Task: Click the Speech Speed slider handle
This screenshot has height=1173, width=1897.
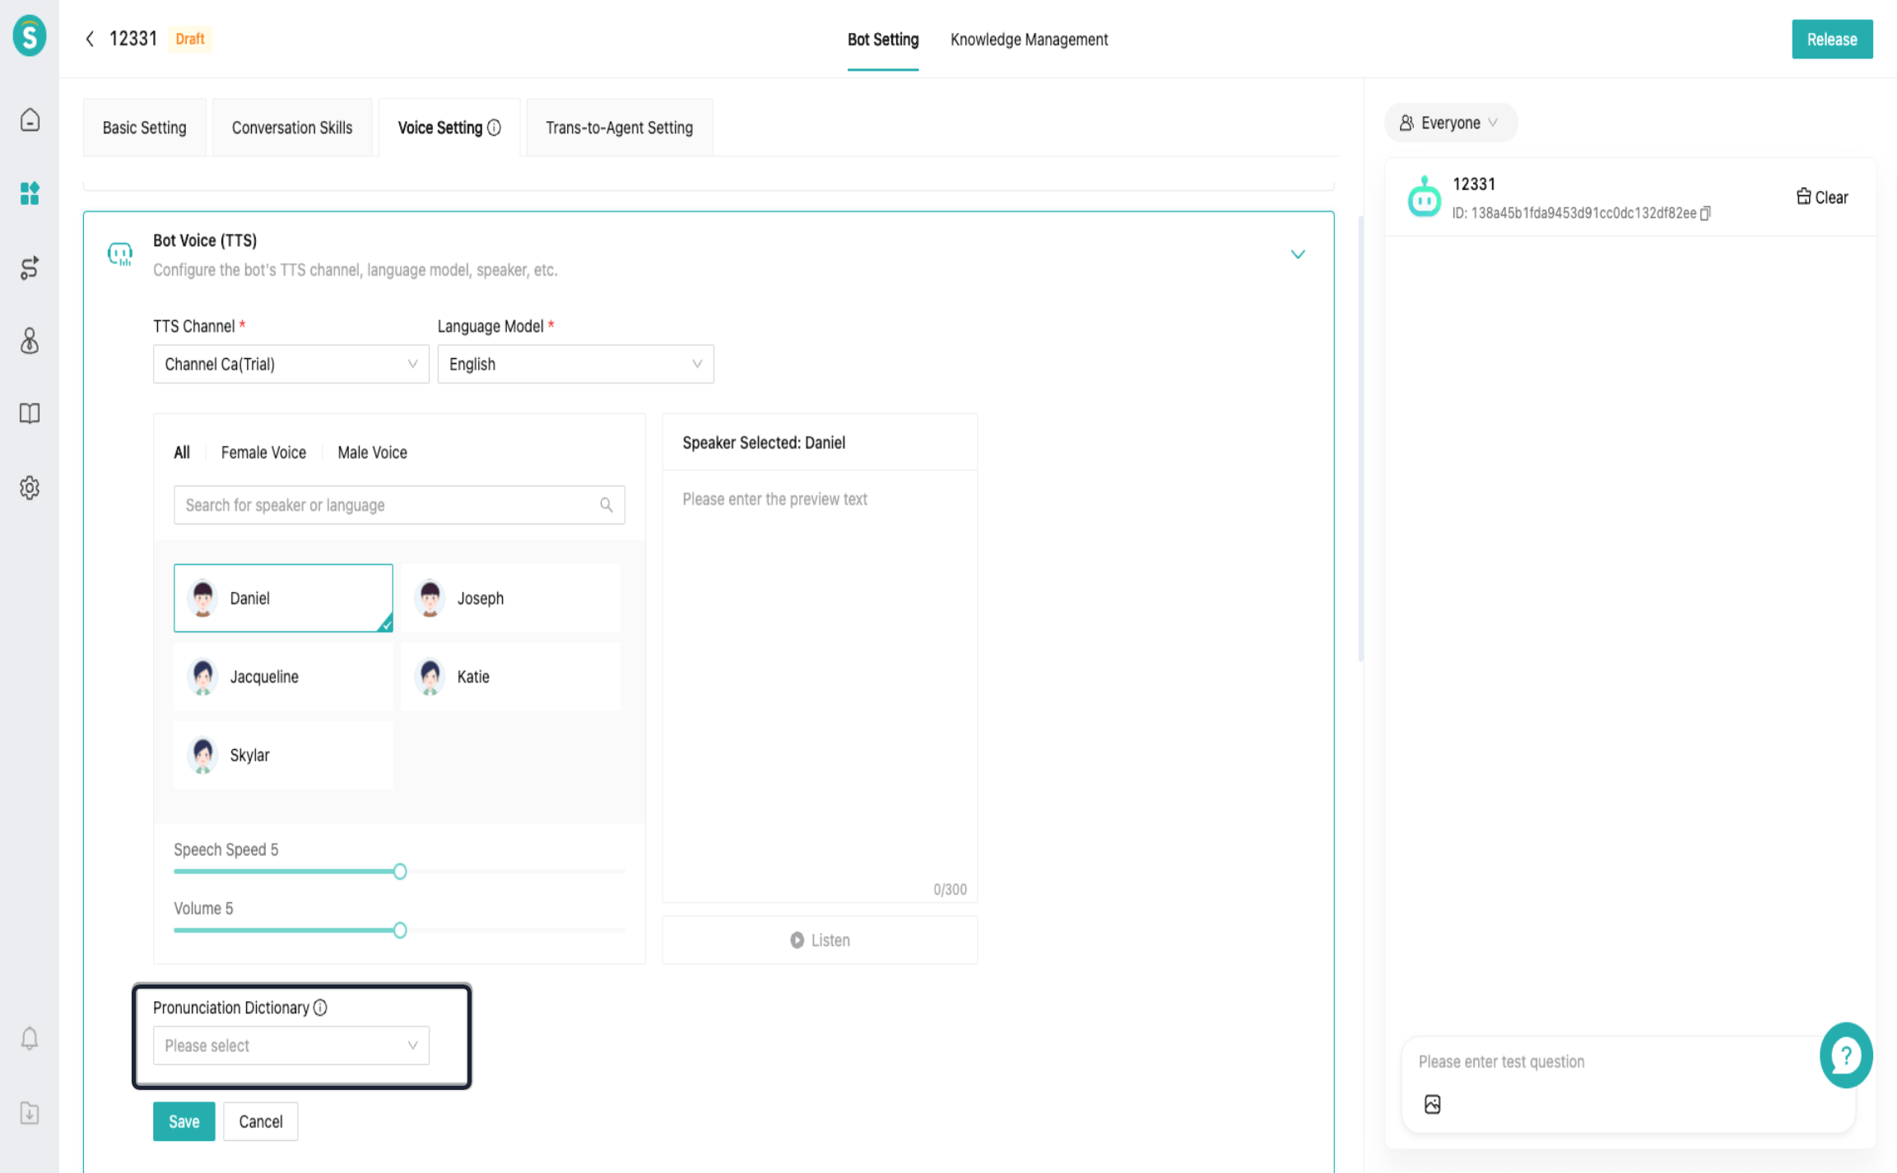Action: pos(400,871)
